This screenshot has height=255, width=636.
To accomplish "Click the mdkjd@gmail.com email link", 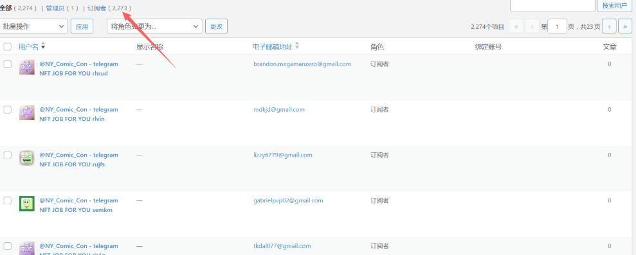I will 279,109.
